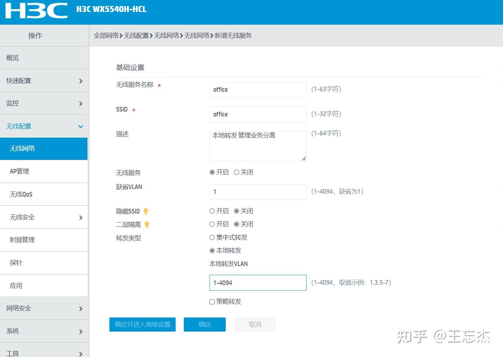Click the 本地转发VLAN input field
Viewport: 503px width, 357px height.
click(258, 283)
